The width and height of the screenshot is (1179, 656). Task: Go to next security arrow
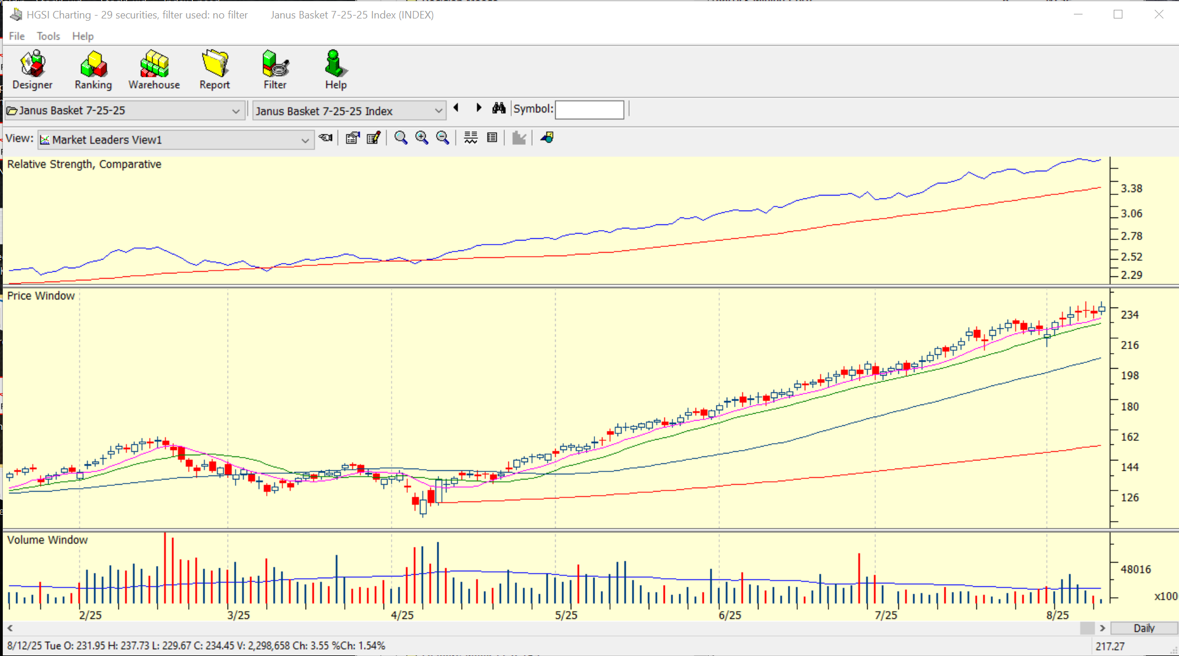point(478,108)
